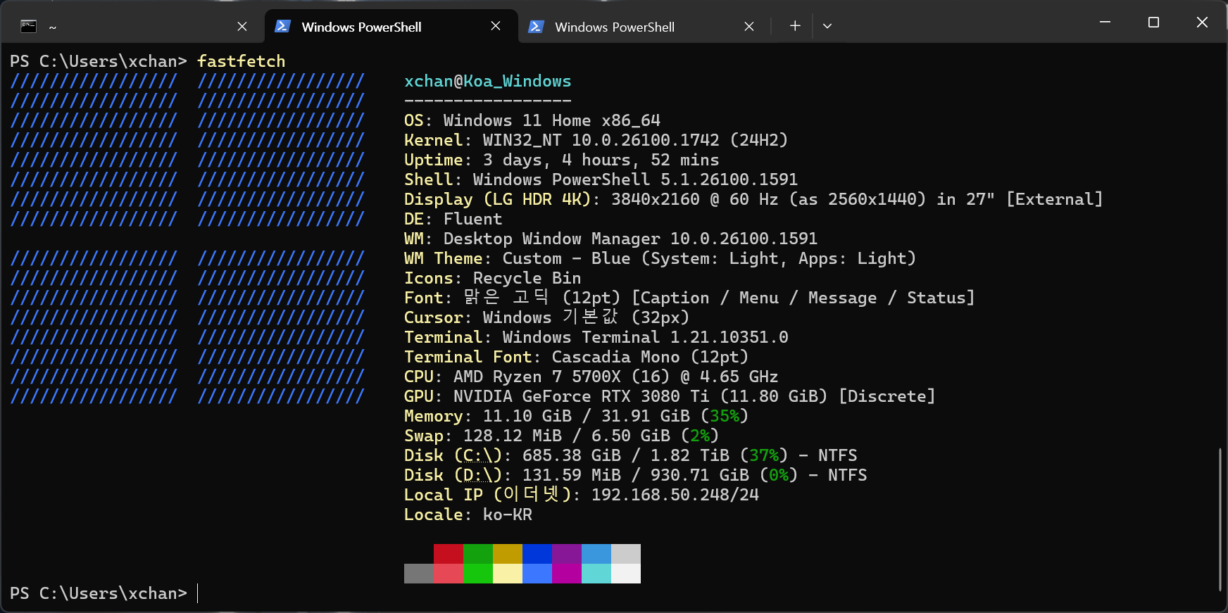Click the 'WM: Desktop Window Manager' line
The image size is (1228, 613).
click(x=610, y=239)
